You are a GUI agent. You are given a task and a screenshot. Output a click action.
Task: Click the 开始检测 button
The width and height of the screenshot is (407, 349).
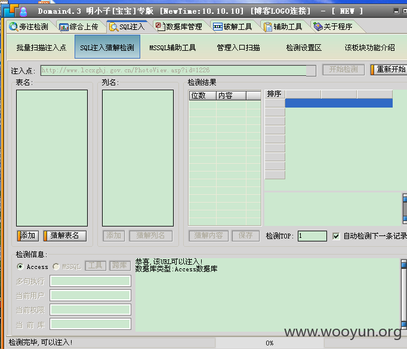[343, 69]
